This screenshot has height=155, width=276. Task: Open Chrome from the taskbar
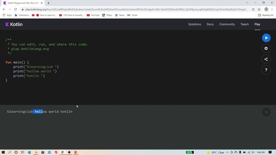click(x=63, y=152)
